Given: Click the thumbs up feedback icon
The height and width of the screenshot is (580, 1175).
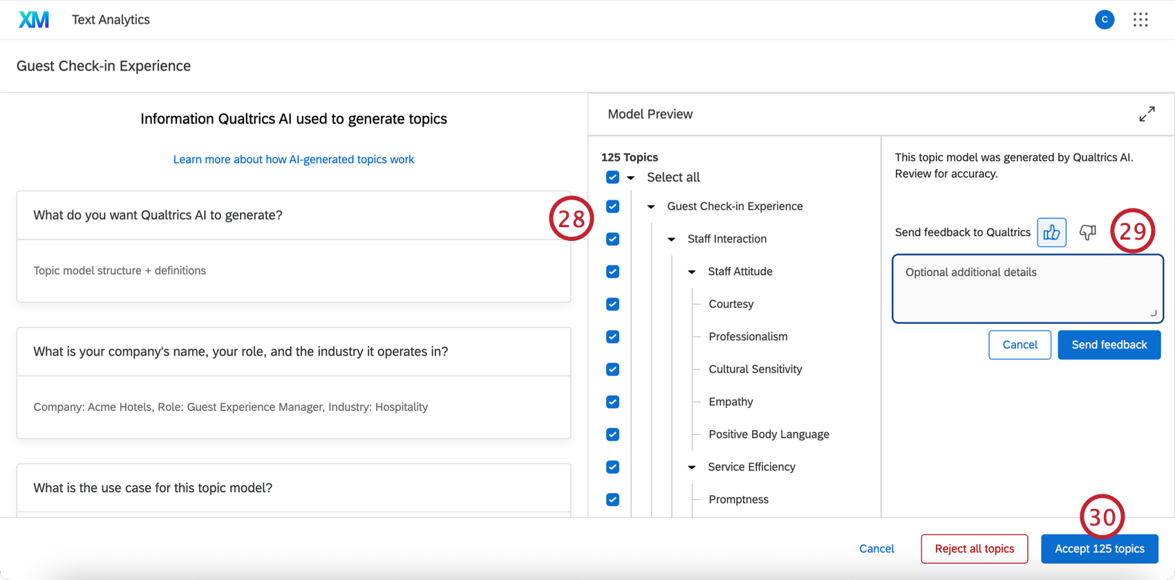Looking at the screenshot, I should 1051,233.
